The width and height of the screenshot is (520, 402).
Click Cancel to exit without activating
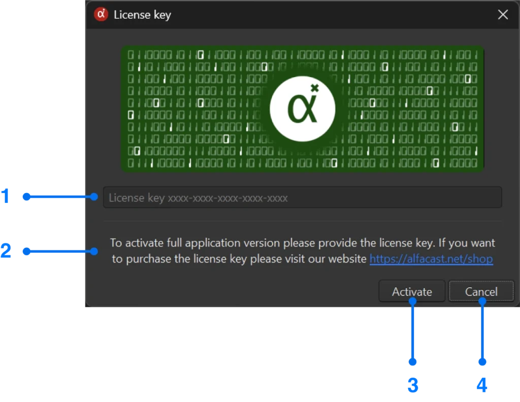coord(480,291)
